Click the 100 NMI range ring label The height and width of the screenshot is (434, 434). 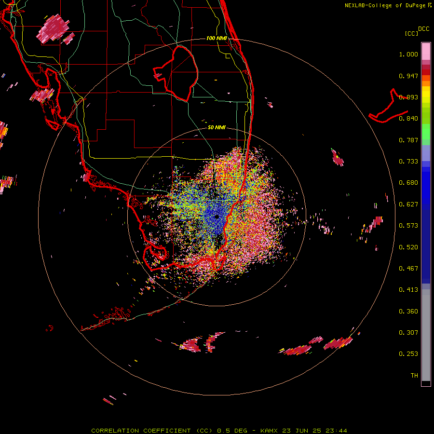[217, 38]
